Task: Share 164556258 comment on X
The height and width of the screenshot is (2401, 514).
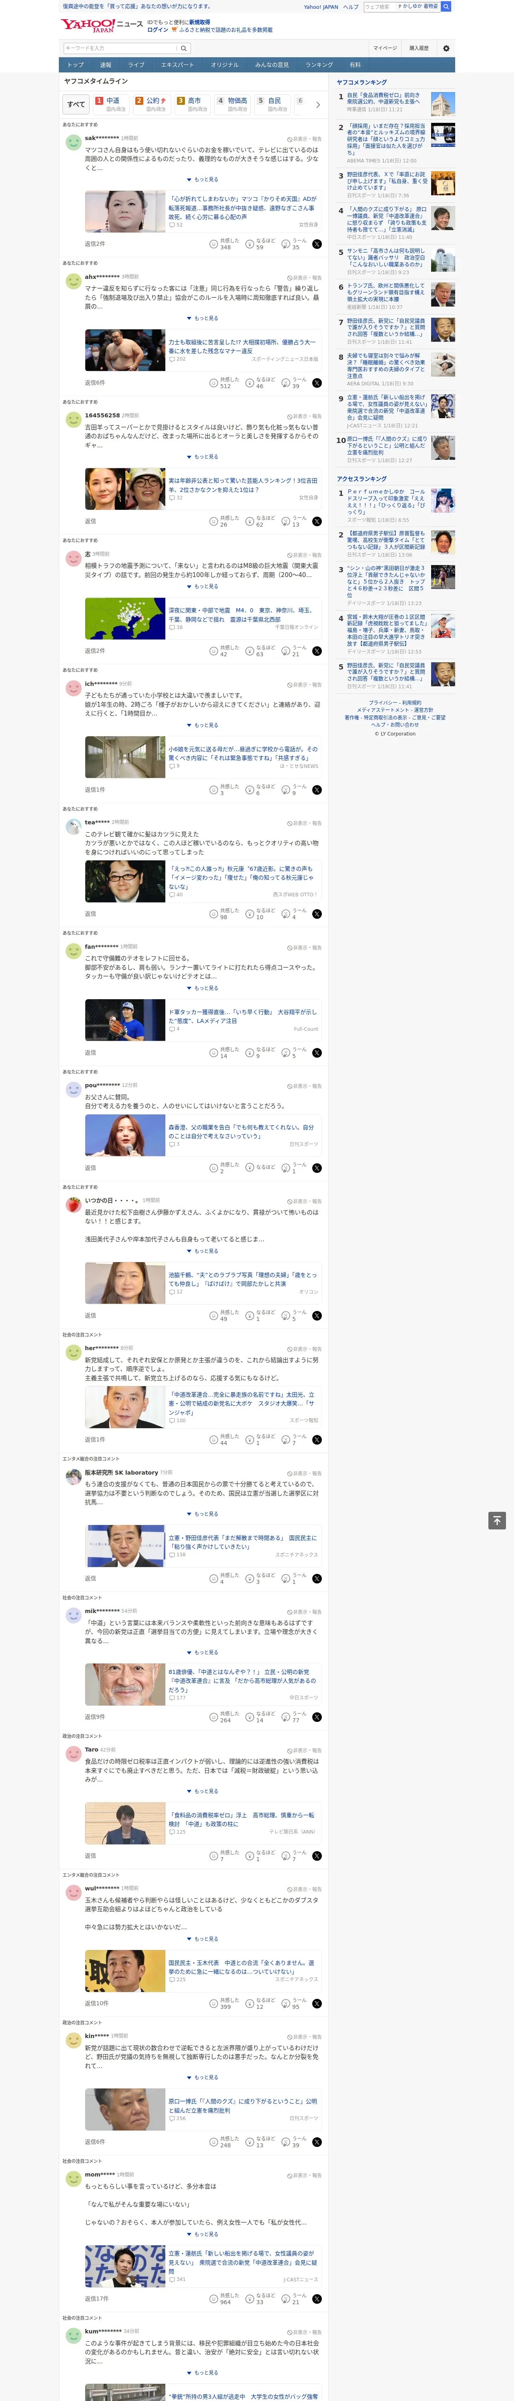Action: click(317, 521)
